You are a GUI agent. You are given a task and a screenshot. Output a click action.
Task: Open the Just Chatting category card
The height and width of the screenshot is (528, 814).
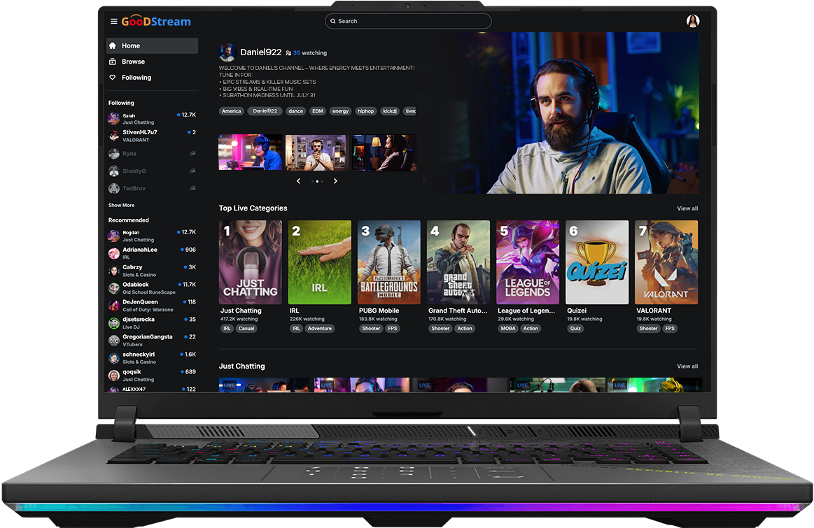click(251, 262)
